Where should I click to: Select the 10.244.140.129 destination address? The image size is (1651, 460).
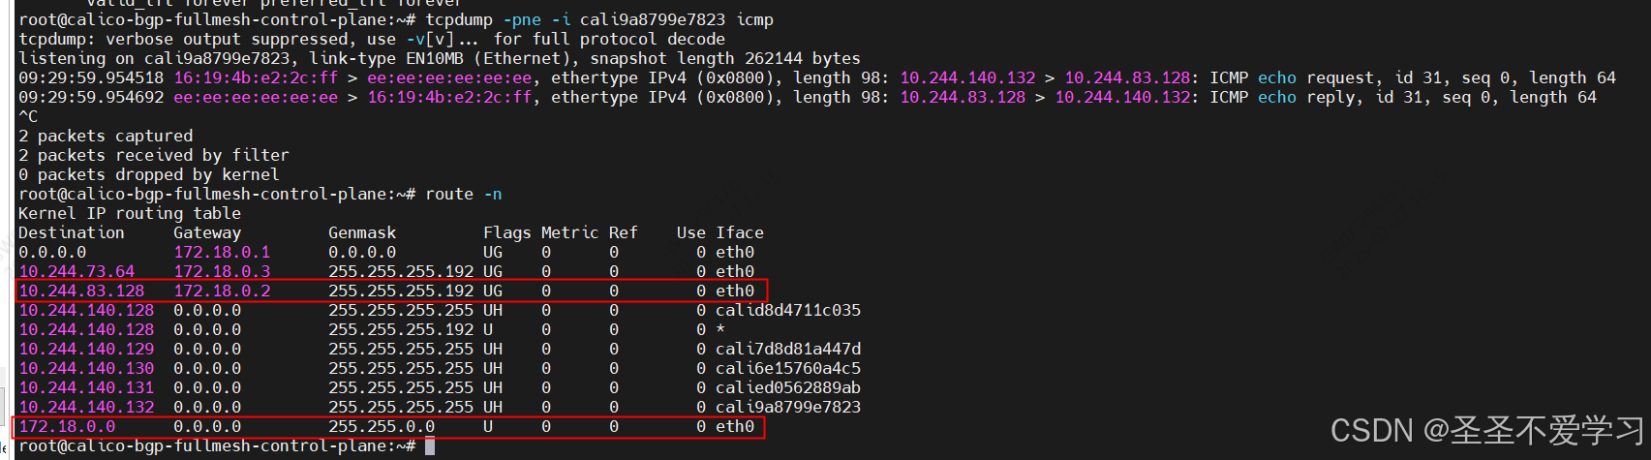click(86, 349)
